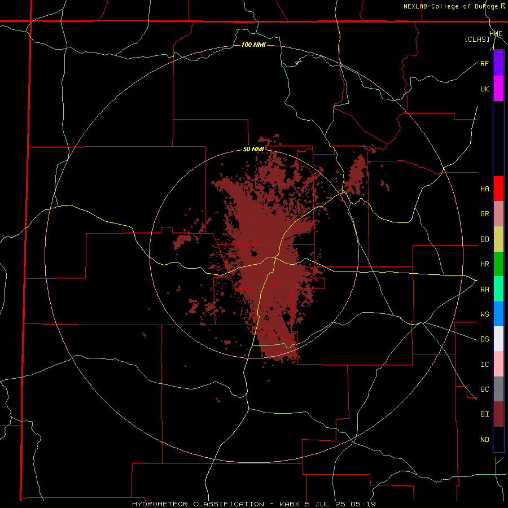The height and width of the screenshot is (508, 508).
Task: Click the BD legend label
Action: coord(484,239)
